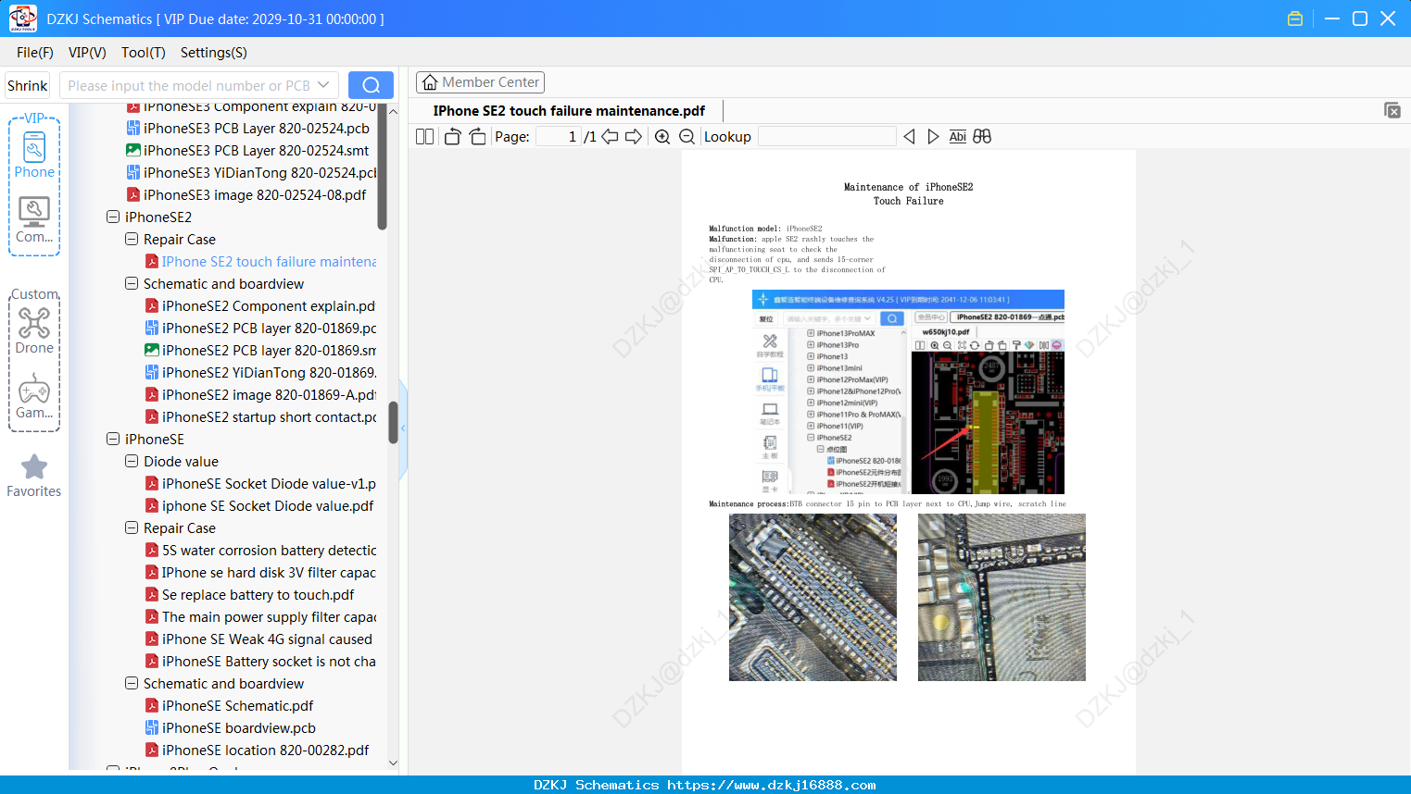Rotate the page counterclockwise
Viewport: 1411px width, 794px height.
(452, 137)
